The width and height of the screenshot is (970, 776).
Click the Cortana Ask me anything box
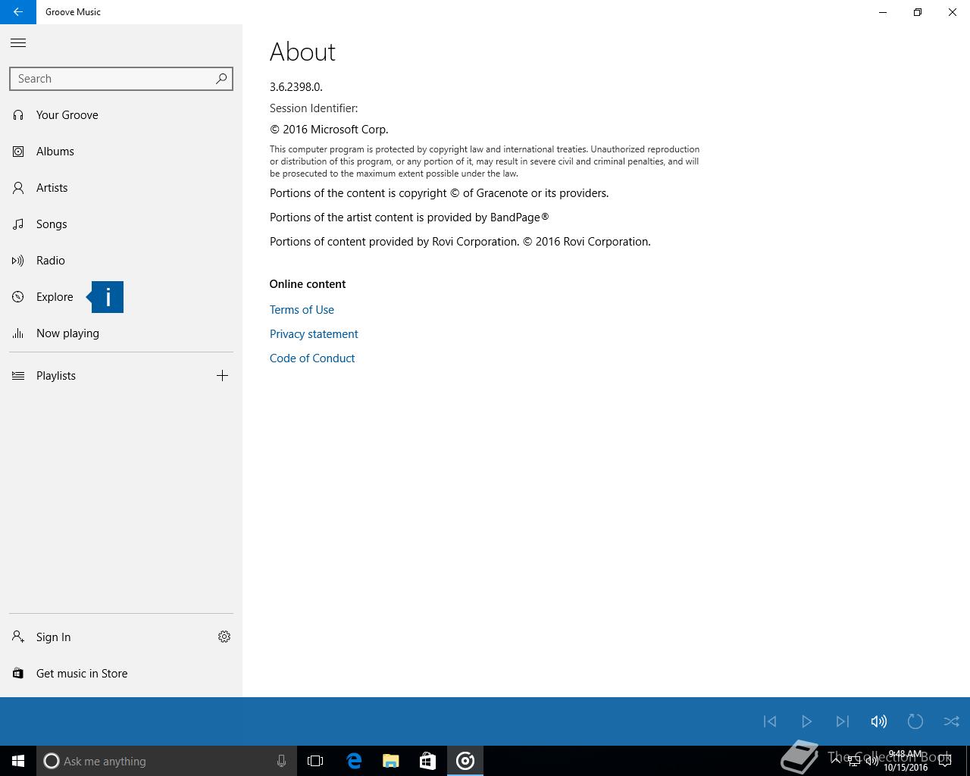tap(166, 761)
